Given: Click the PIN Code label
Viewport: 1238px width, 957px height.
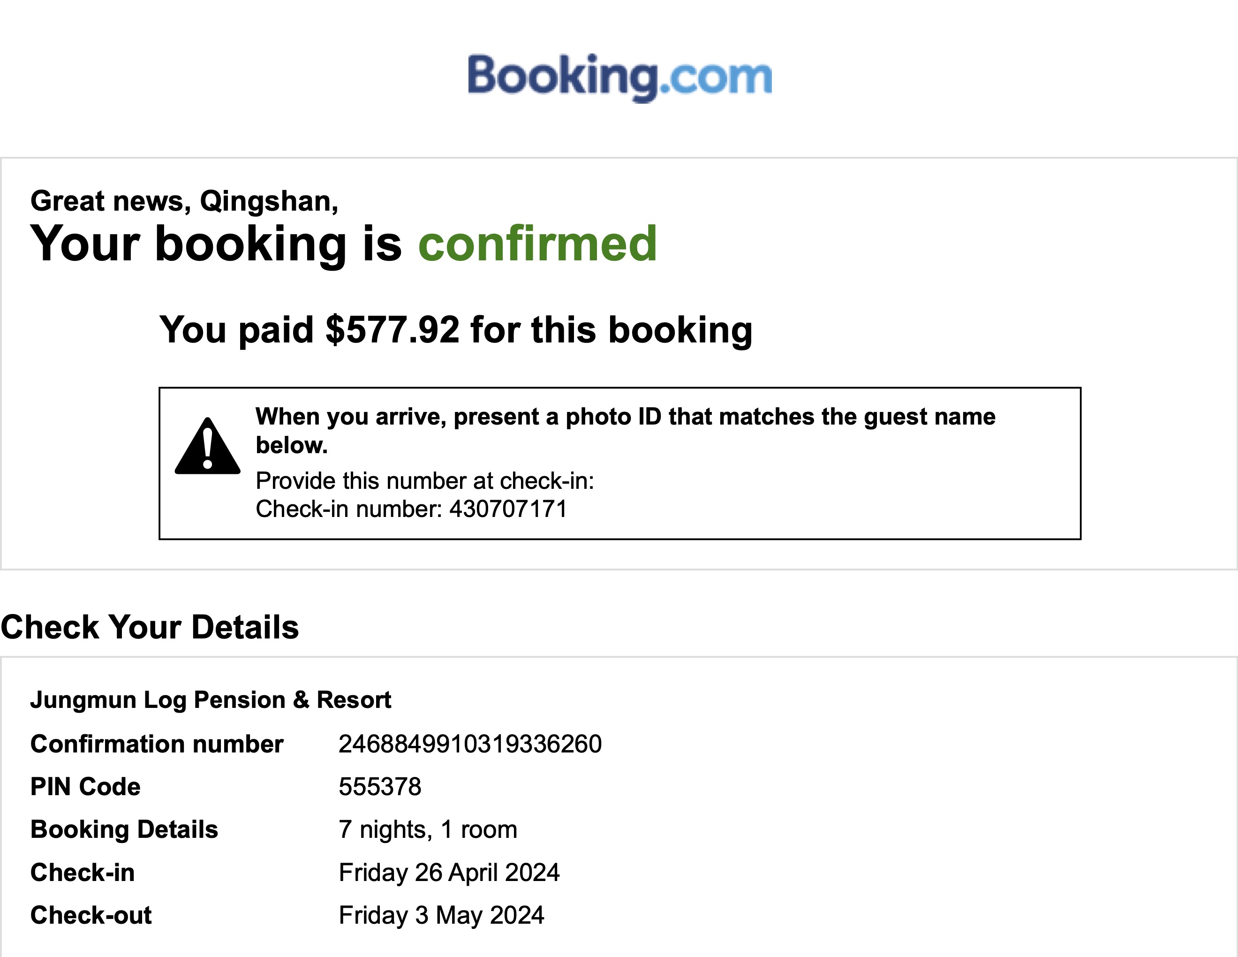Looking at the screenshot, I should tap(85, 787).
